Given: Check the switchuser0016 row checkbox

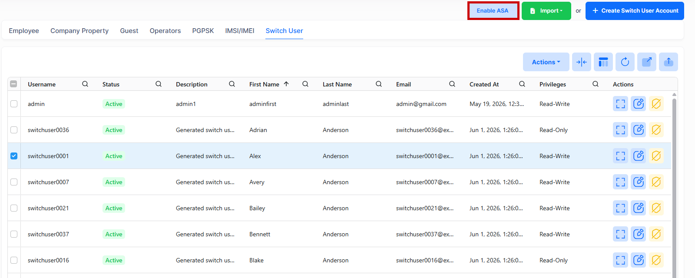Looking at the screenshot, I should click(14, 260).
